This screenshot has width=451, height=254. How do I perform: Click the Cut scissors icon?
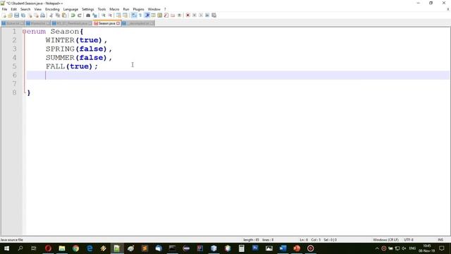point(51,16)
